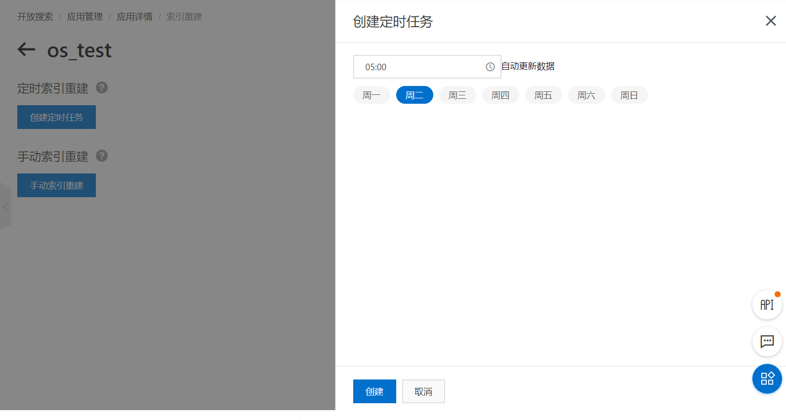
Task: Show help for 定时索引重建
Action: click(x=102, y=87)
